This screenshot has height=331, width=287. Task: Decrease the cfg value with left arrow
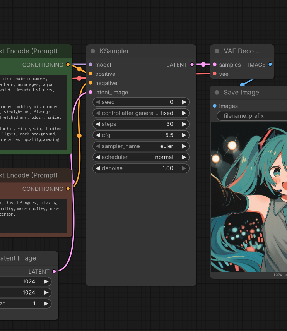[x=98, y=135]
